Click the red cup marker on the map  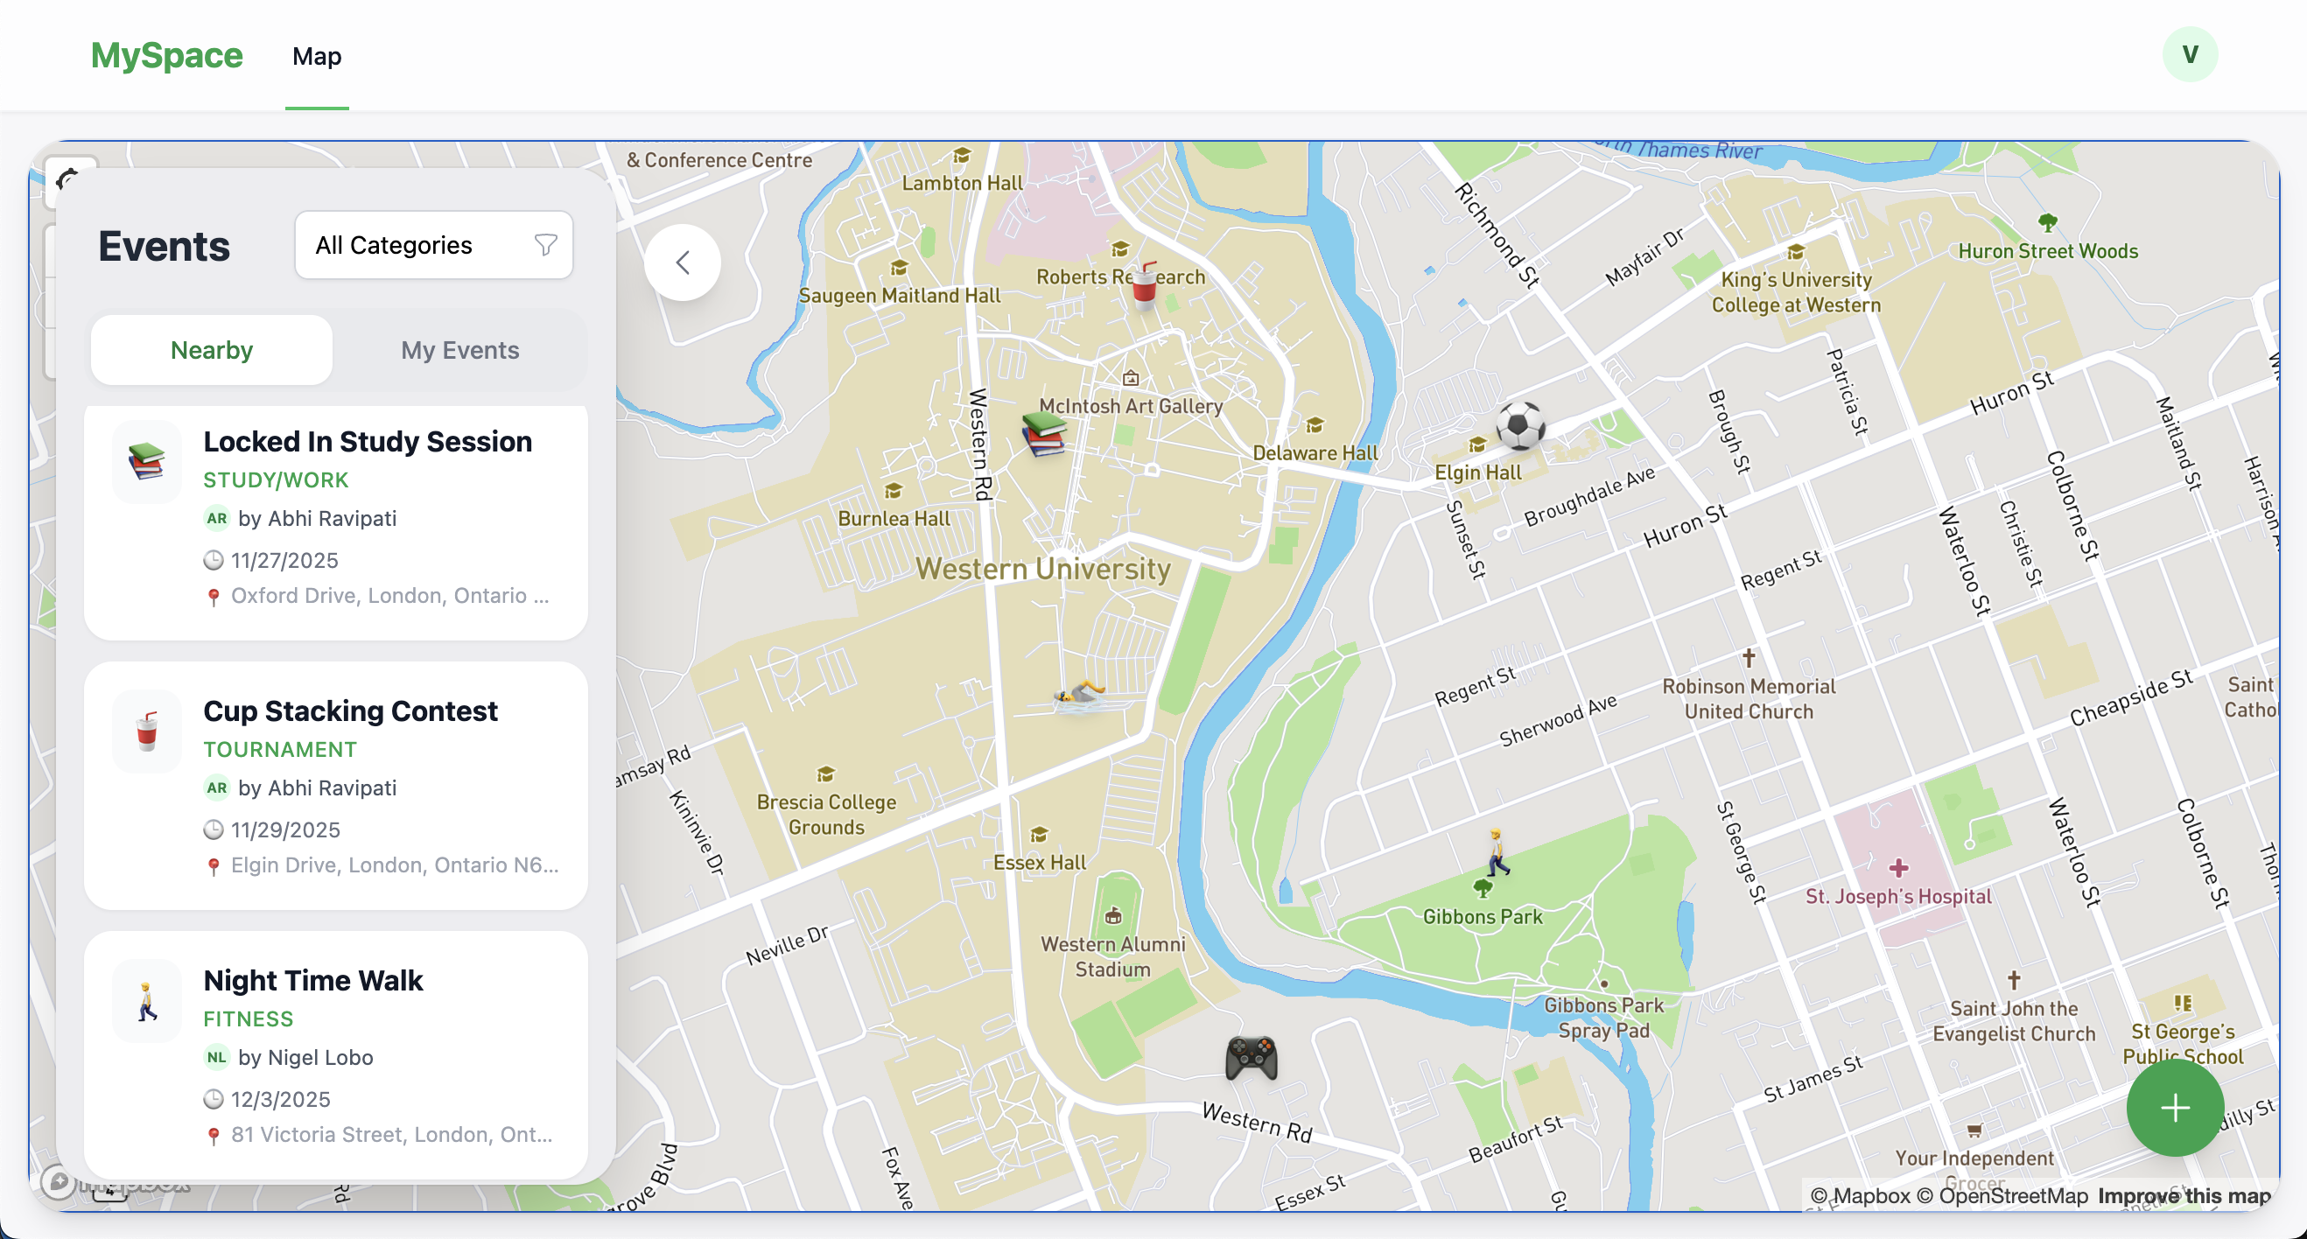pyautogui.click(x=1144, y=285)
